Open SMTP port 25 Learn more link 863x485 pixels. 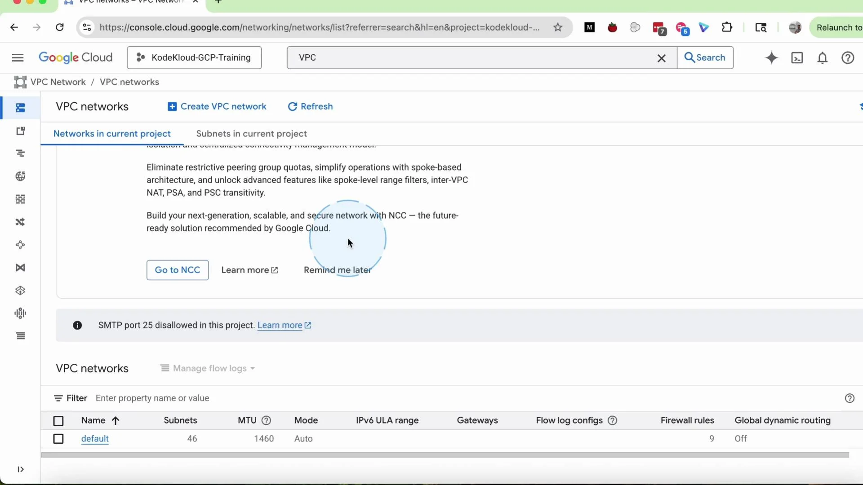pyautogui.click(x=284, y=325)
